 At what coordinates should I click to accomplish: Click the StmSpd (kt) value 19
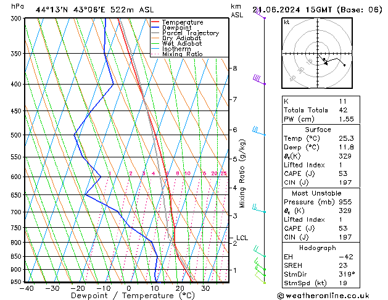[x=343, y=283]
